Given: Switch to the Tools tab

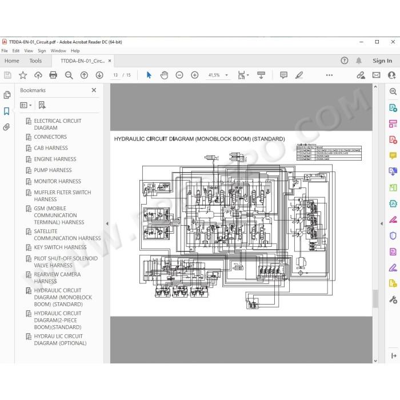Looking at the screenshot, I should point(35,61).
